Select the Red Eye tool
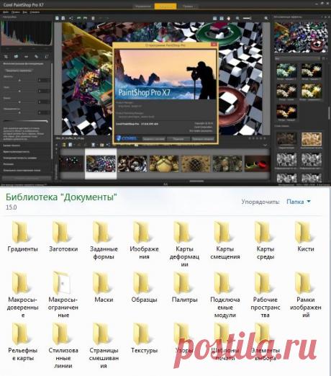This screenshot has width=331, height=376. tap(27, 56)
